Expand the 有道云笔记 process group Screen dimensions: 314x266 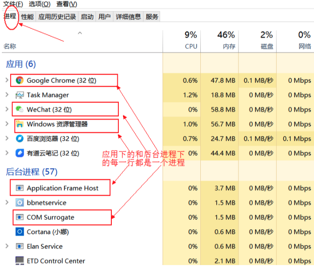click(7, 153)
